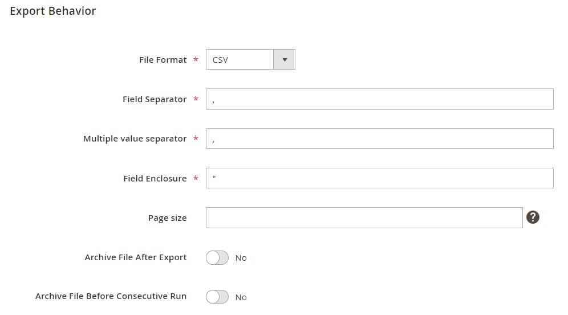Click the Archive File After Export label
Viewport: 568px width, 315px height.
coord(136,257)
